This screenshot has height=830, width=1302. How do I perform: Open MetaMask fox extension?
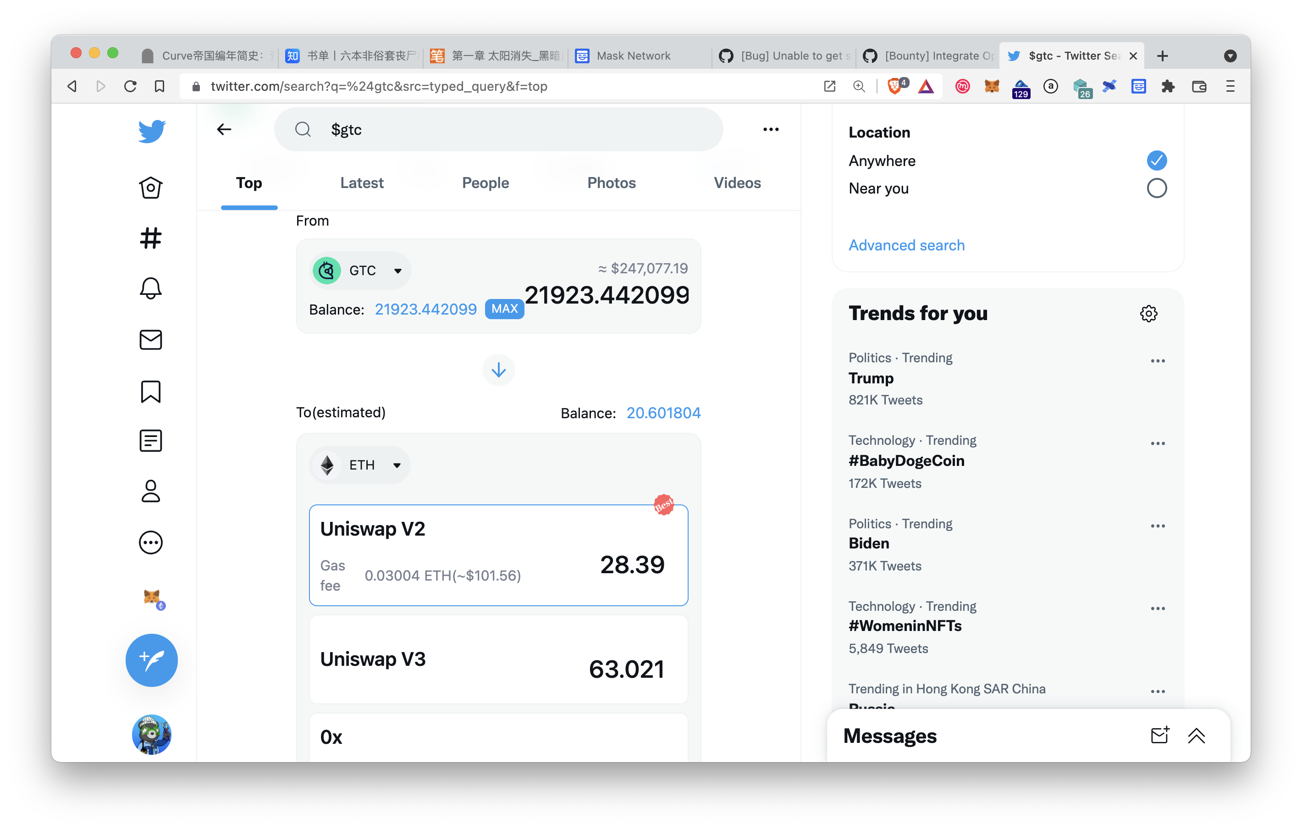[x=991, y=86]
